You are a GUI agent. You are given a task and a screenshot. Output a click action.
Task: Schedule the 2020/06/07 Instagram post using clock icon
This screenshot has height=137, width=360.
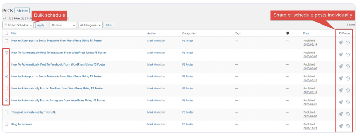click(348, 54)
